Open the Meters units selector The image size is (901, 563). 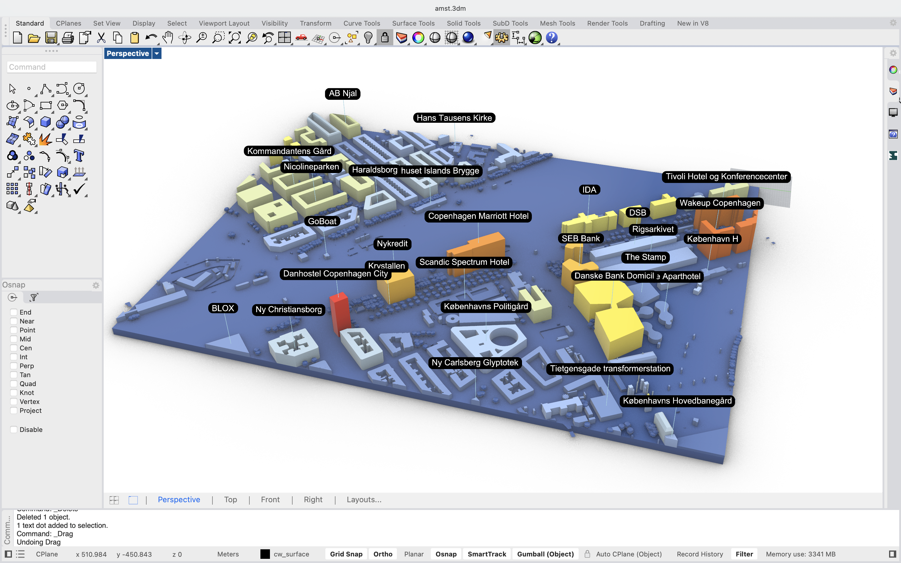(x=228, y=554)
